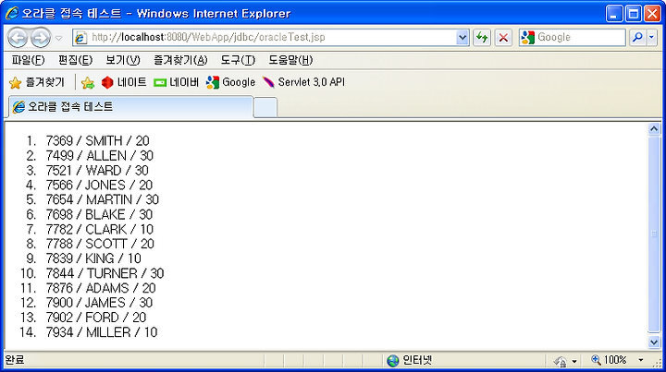
Task: Click the vertical scrollbar thumb
Action: coord(654,234)
